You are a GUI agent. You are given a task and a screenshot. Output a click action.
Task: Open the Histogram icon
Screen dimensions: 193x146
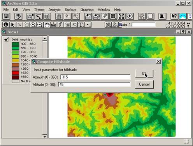pos(162,16)
